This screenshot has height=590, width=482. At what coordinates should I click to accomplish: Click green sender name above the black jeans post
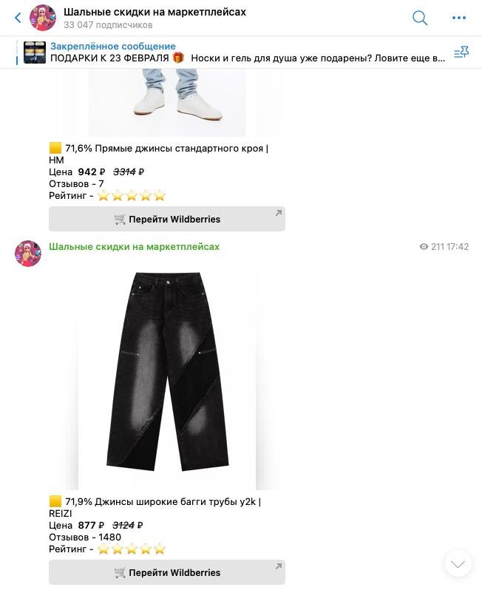[134, 247]
